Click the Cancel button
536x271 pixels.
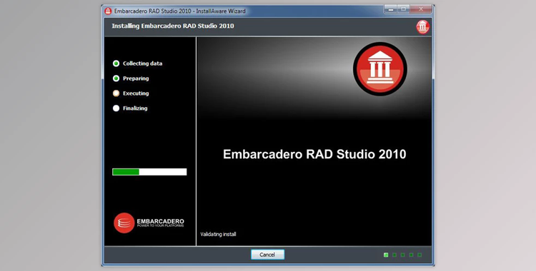267,255
